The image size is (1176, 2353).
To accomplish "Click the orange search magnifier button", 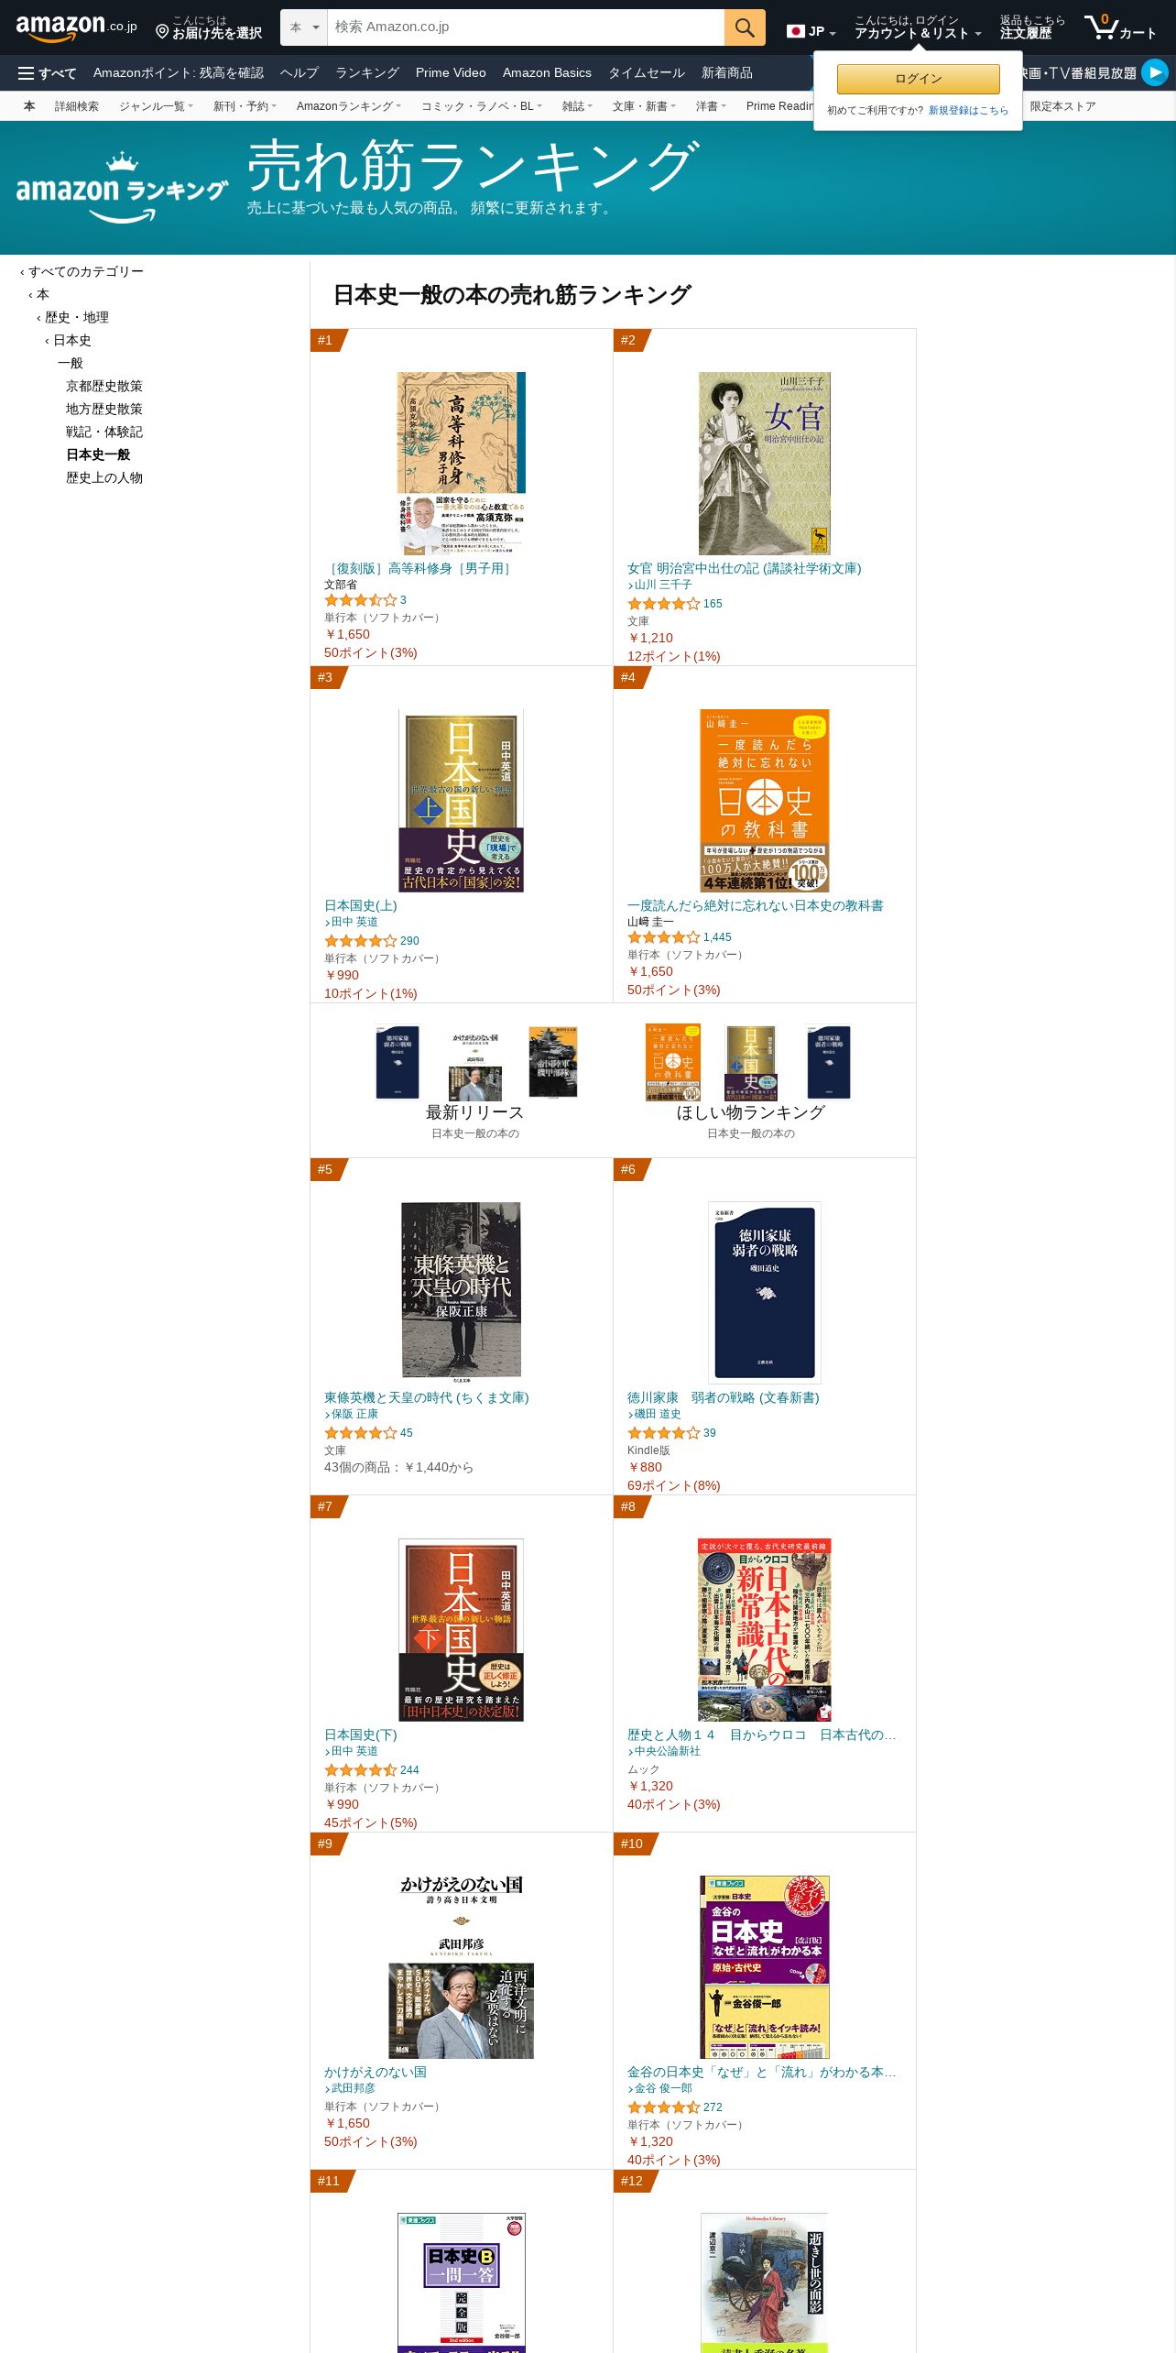I will (x=745, y=27).
